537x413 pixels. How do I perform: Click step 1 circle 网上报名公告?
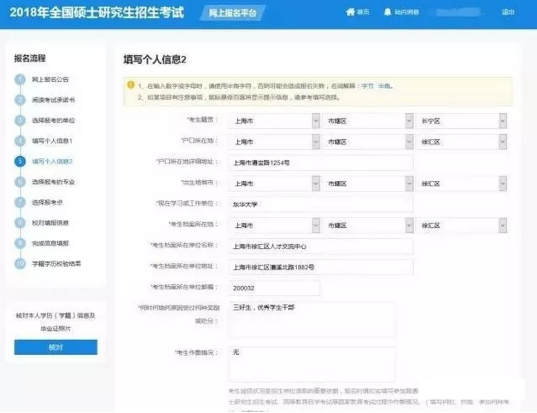[20, 80]
